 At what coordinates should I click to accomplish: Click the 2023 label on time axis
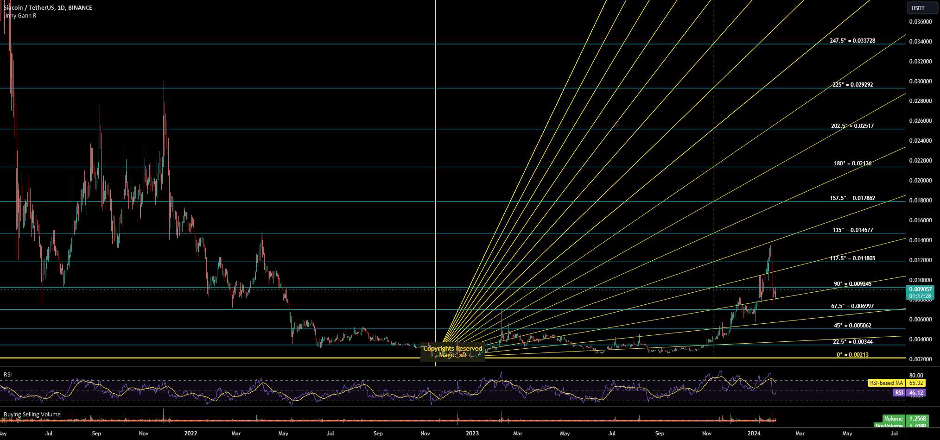(x=472, y=434)
